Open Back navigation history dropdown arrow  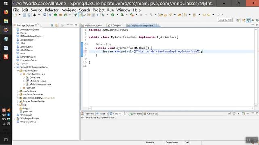tap(213, 15)
